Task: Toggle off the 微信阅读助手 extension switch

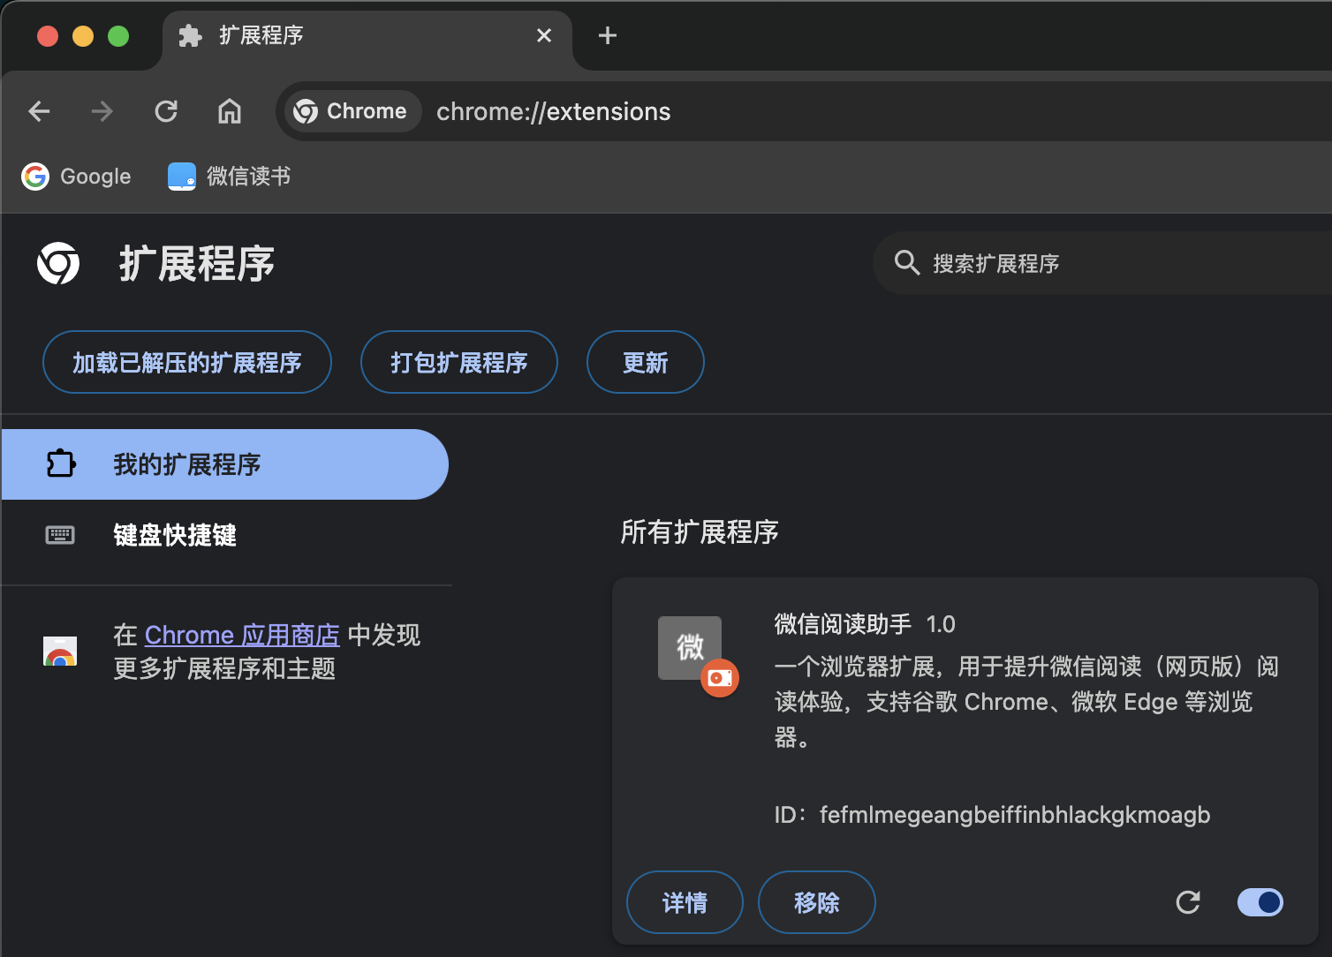Action: click(1260, 902)
